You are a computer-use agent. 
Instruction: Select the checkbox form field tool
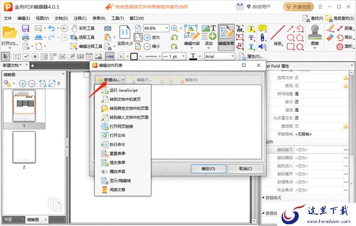(26, 56)
